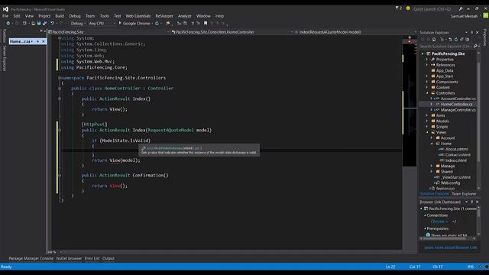
Task: Open the ReSharper menu
Action: (x=164, y=16)
